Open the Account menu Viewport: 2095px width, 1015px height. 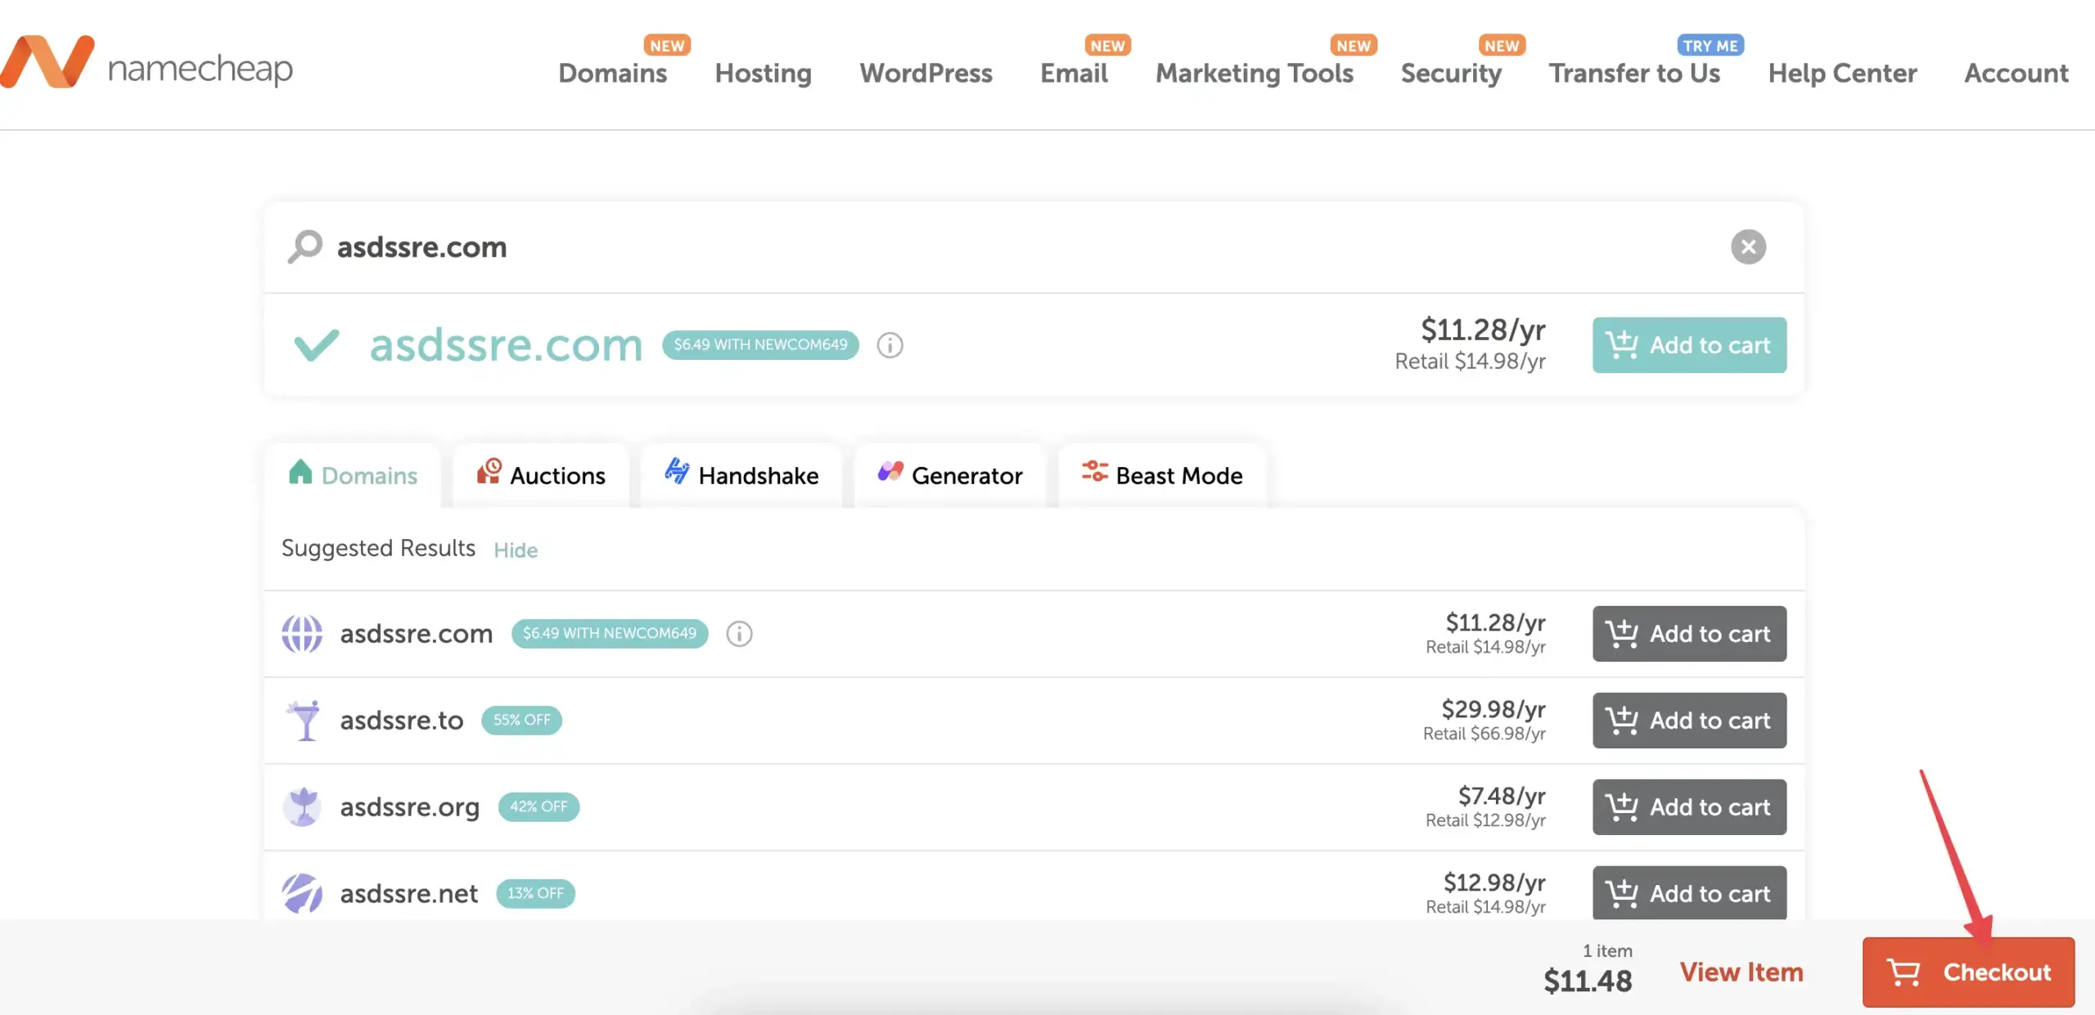(x=2016, y=73)
